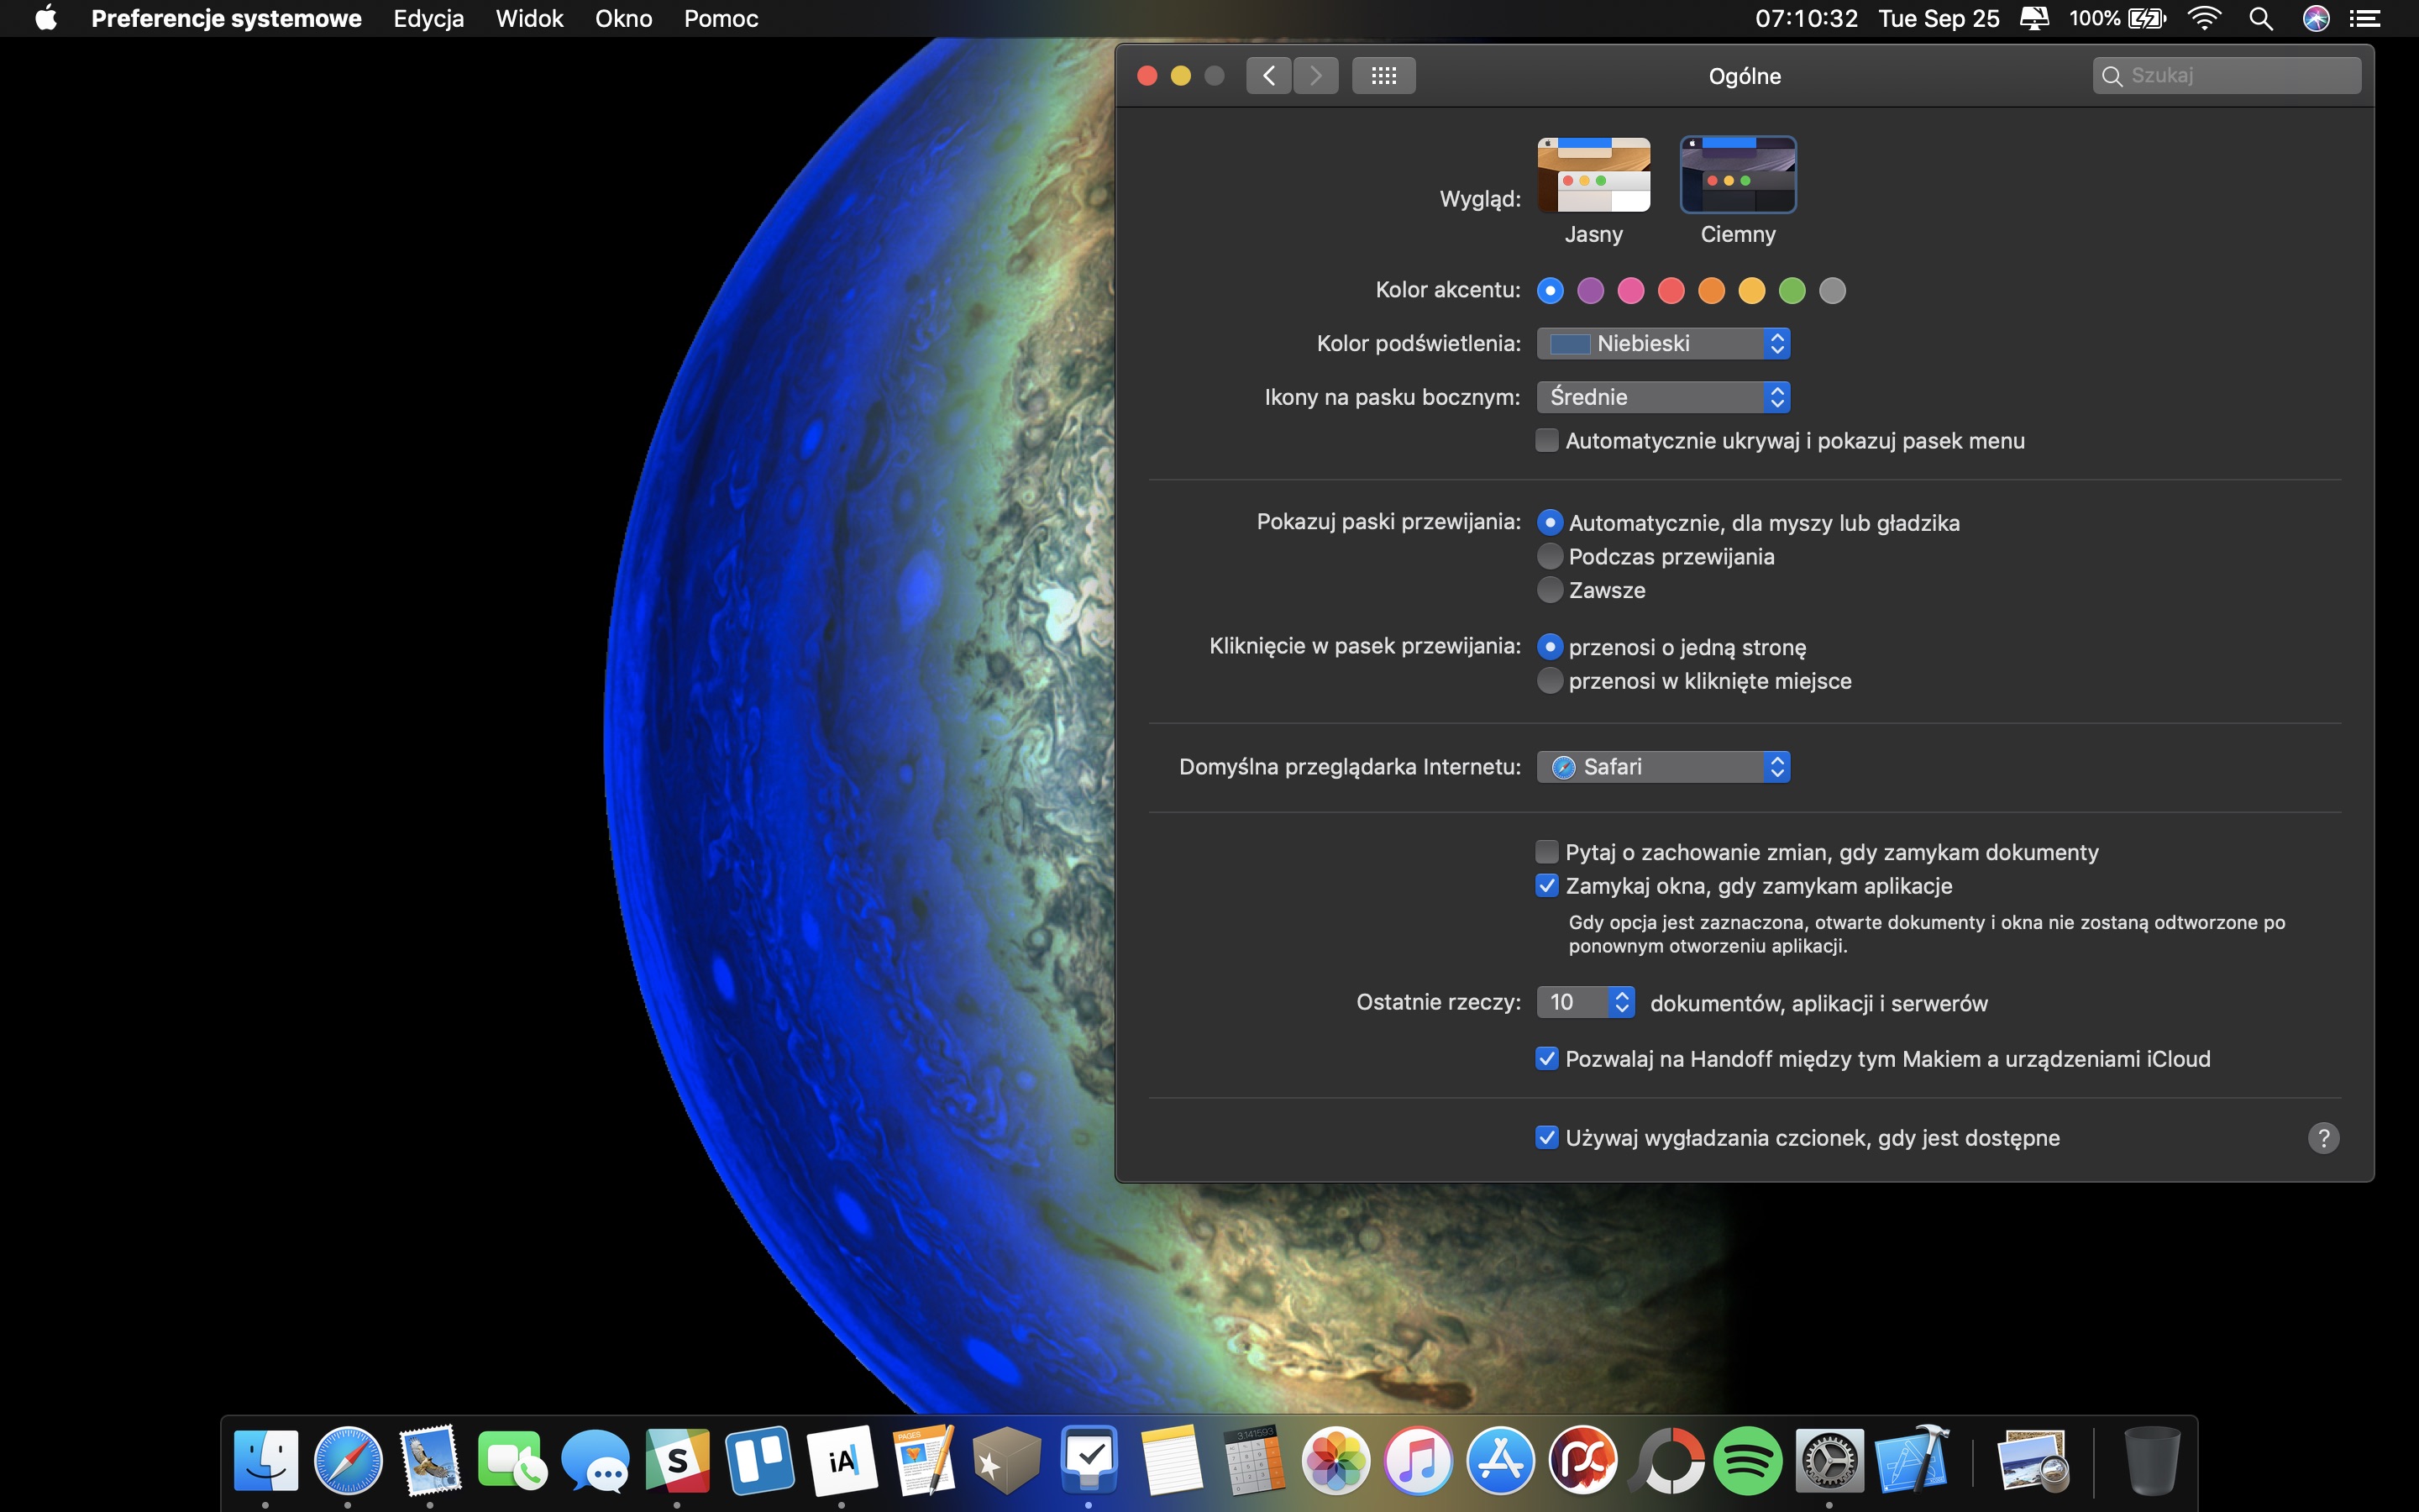Open Notification Center list icon
The height and width of the screenshot is (1512, 2419).
pos(2365,18)
